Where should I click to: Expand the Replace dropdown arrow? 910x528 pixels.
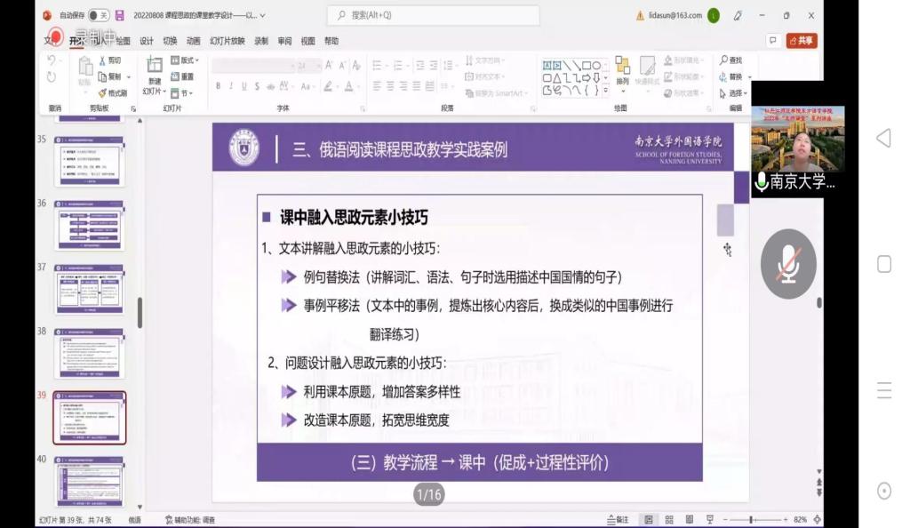(750, 77)
